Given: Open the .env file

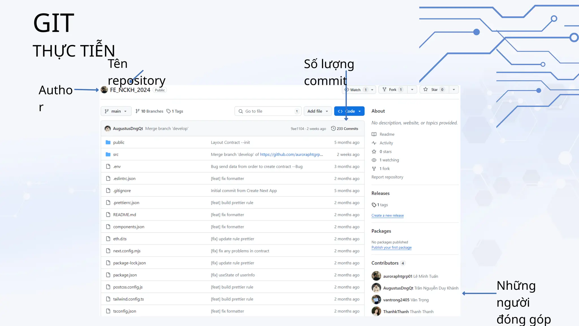Looking at the screenshot, I should point(117,167).
